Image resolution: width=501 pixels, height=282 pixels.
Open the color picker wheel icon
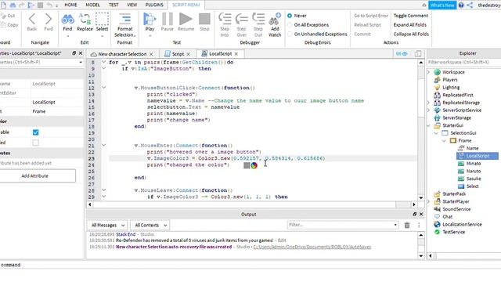(254, 165)
